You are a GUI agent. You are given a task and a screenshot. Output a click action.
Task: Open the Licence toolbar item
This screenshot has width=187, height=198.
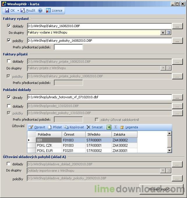(54, 10)
